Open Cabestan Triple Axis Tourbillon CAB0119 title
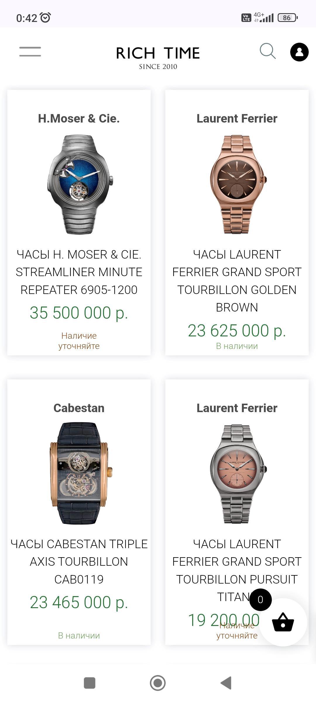Viewport: 316px width, 702px height. coord(79,562)
